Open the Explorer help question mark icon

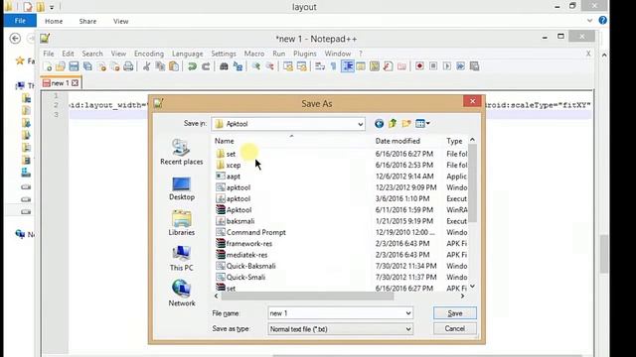(603, 20)
